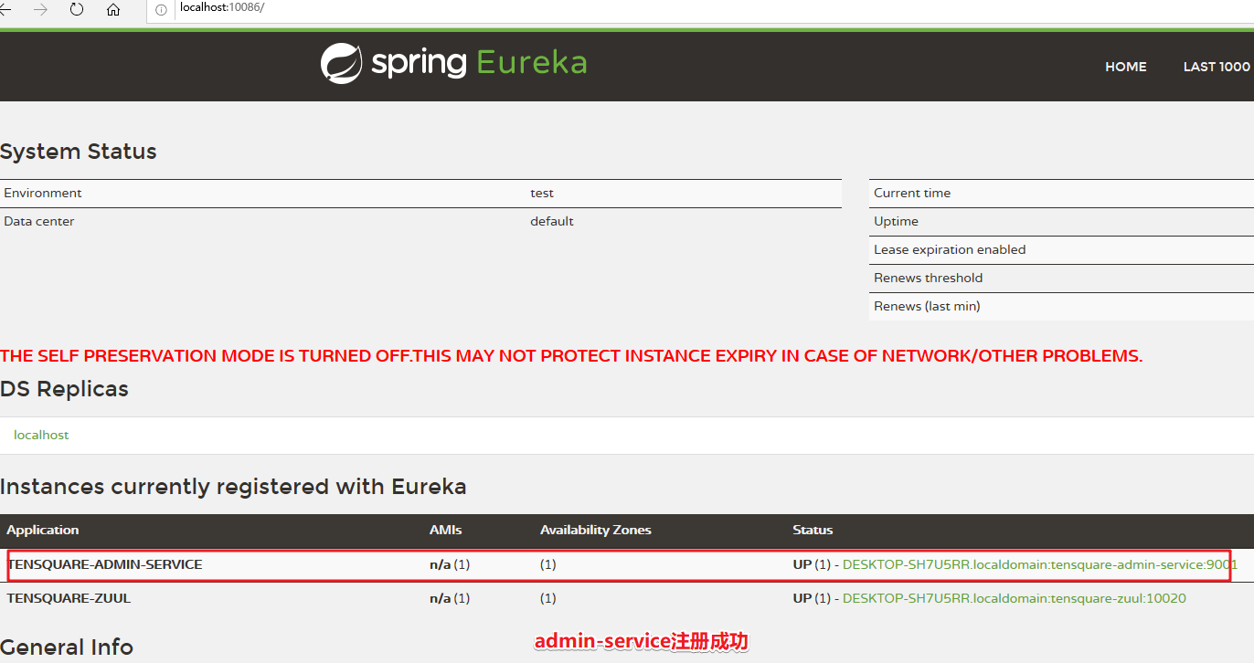The height and width of the screenshot is (663, 1254).
Task: Select the Uptime row label
Action: click(x=896, y=221)
